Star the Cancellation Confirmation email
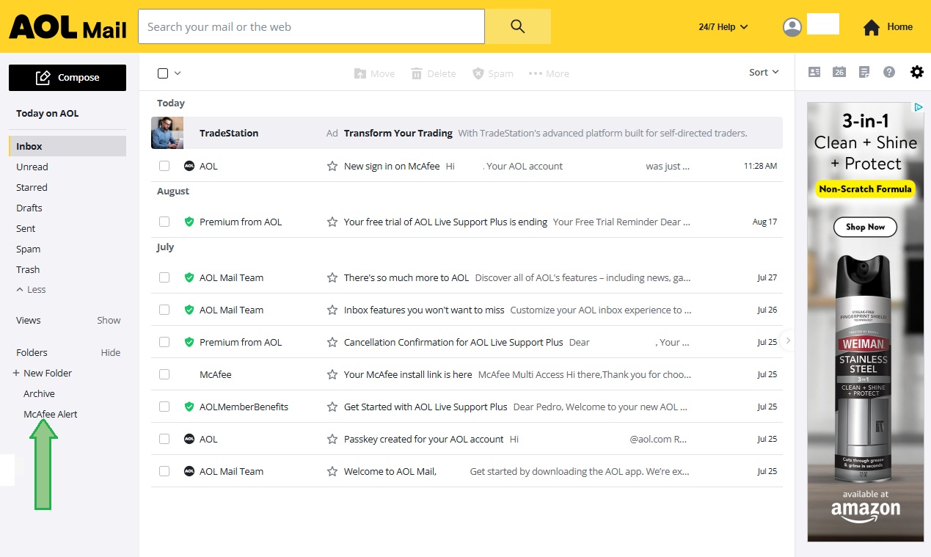This screenshot has height=557, width=931. (332, 342)
